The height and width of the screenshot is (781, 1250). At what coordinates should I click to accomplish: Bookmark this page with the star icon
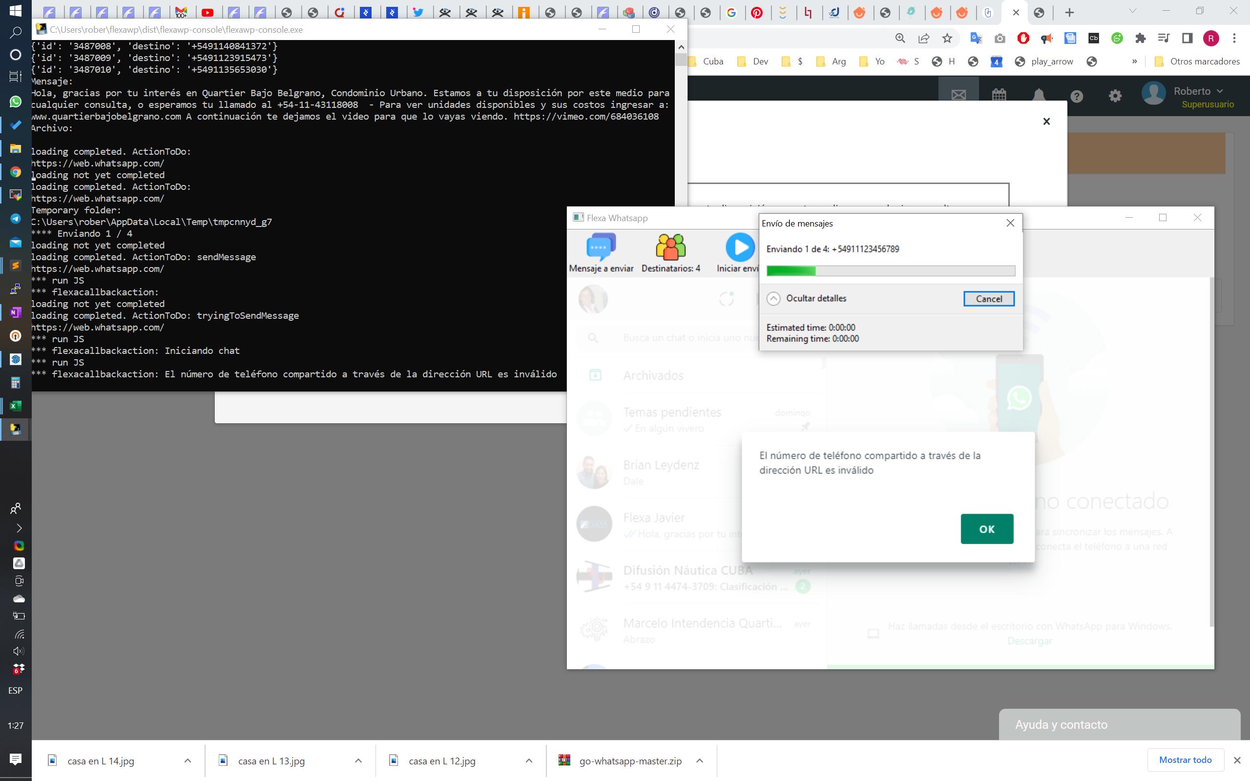pos(947,38)
